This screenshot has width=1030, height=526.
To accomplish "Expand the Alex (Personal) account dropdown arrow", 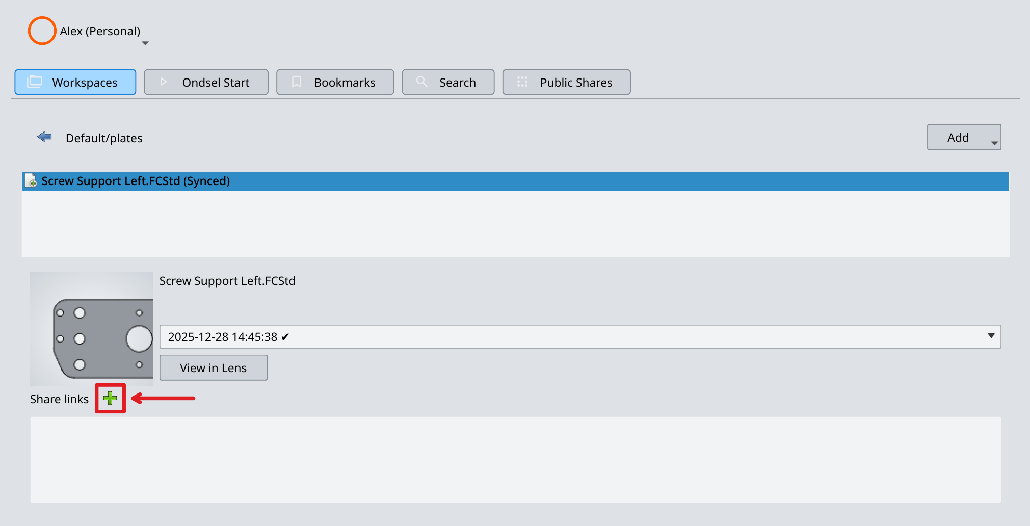I will pyautogui.click(x=145, y=43).
